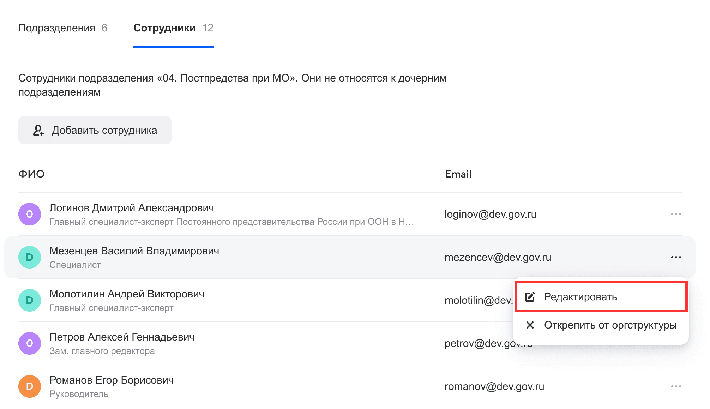This screenshot has width=710, height=409.
Task: Open the options menu for Логинов Дмитрий Александрович
Action: pos(676,214)
